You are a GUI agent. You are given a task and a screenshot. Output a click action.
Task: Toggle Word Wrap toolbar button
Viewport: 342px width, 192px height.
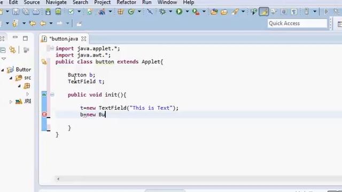(x=274, y=12)
